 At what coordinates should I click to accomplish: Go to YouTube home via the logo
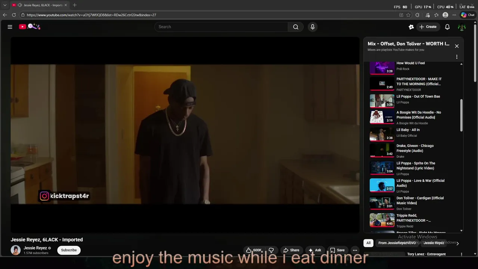click(x=30, y=27)
